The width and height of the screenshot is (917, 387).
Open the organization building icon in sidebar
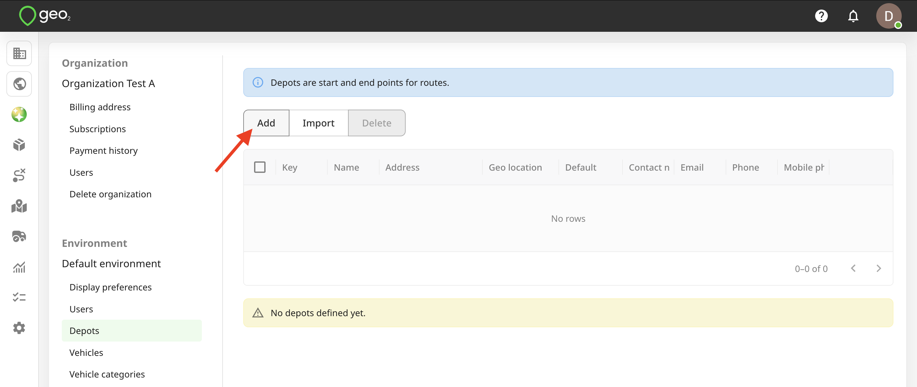19,53
